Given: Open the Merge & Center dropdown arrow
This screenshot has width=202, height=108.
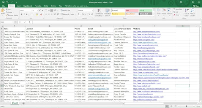Looking at the screenshot, I should coord(76,14).
